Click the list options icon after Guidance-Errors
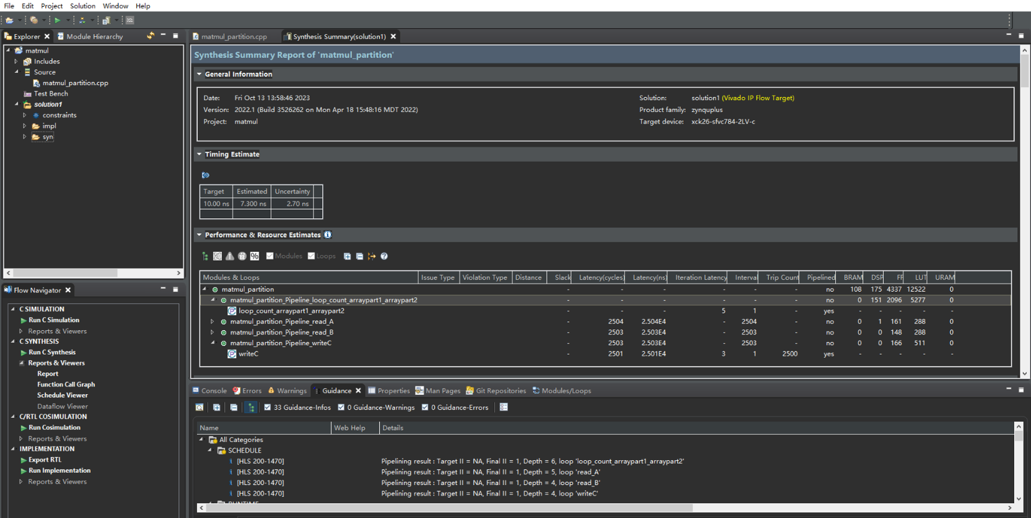This screenshot has width=1031, height=518. click(504, 407)
